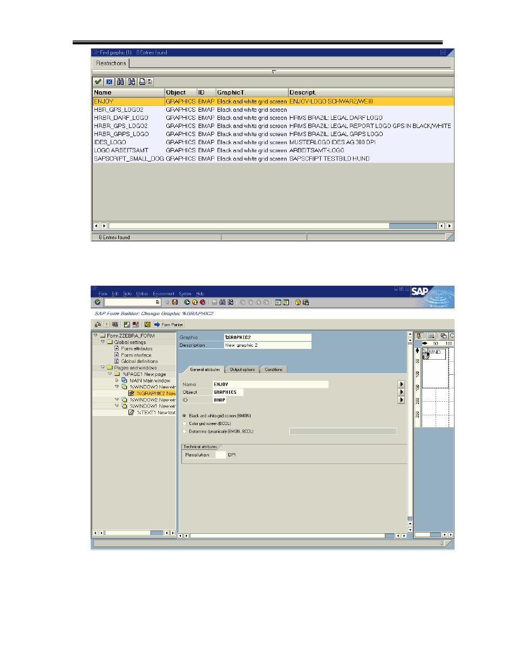Click the Print icon in SAP standard toolbar
515x667 pixels.
(x=214, y=302)
